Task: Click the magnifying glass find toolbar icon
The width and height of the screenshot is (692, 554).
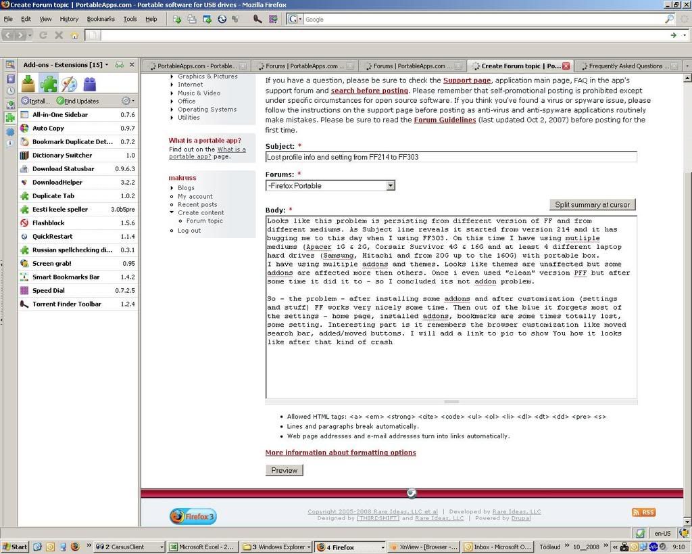Action: [x=257, y=19]
